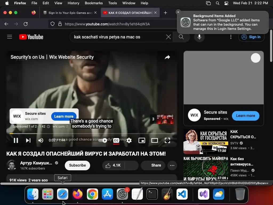Toggle closed captions CC button

click(116, 140)
